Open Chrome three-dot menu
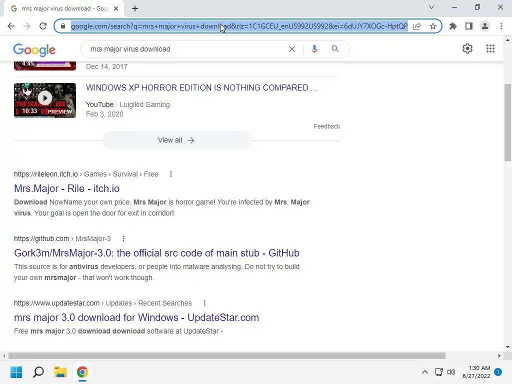Screen dimensions: 512x384 coord(501,26)
